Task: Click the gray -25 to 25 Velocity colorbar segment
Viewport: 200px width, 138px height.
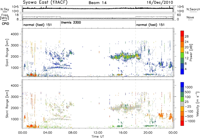Action: 182,104
